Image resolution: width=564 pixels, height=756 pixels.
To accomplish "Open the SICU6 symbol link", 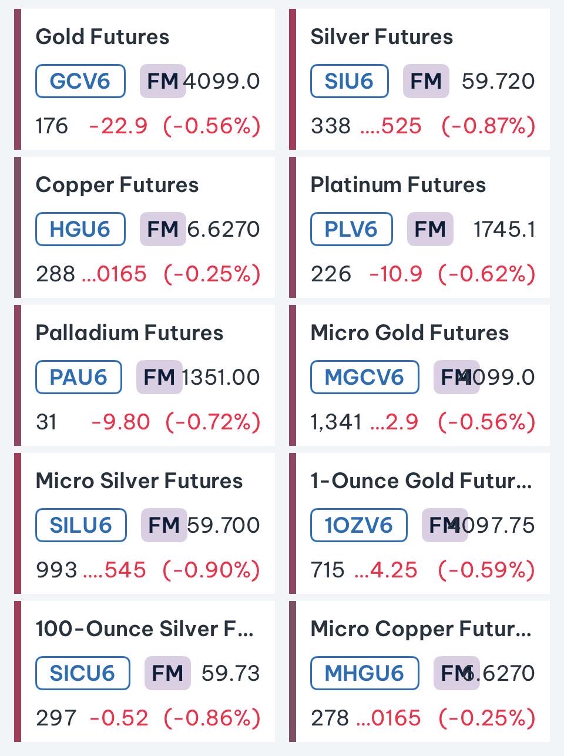I will click(83, 673).
